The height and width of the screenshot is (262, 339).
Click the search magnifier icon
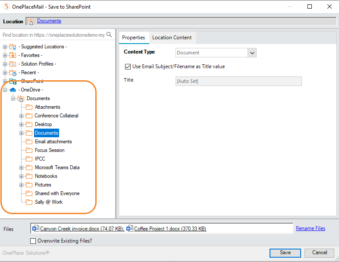click(x=109, y=35)
